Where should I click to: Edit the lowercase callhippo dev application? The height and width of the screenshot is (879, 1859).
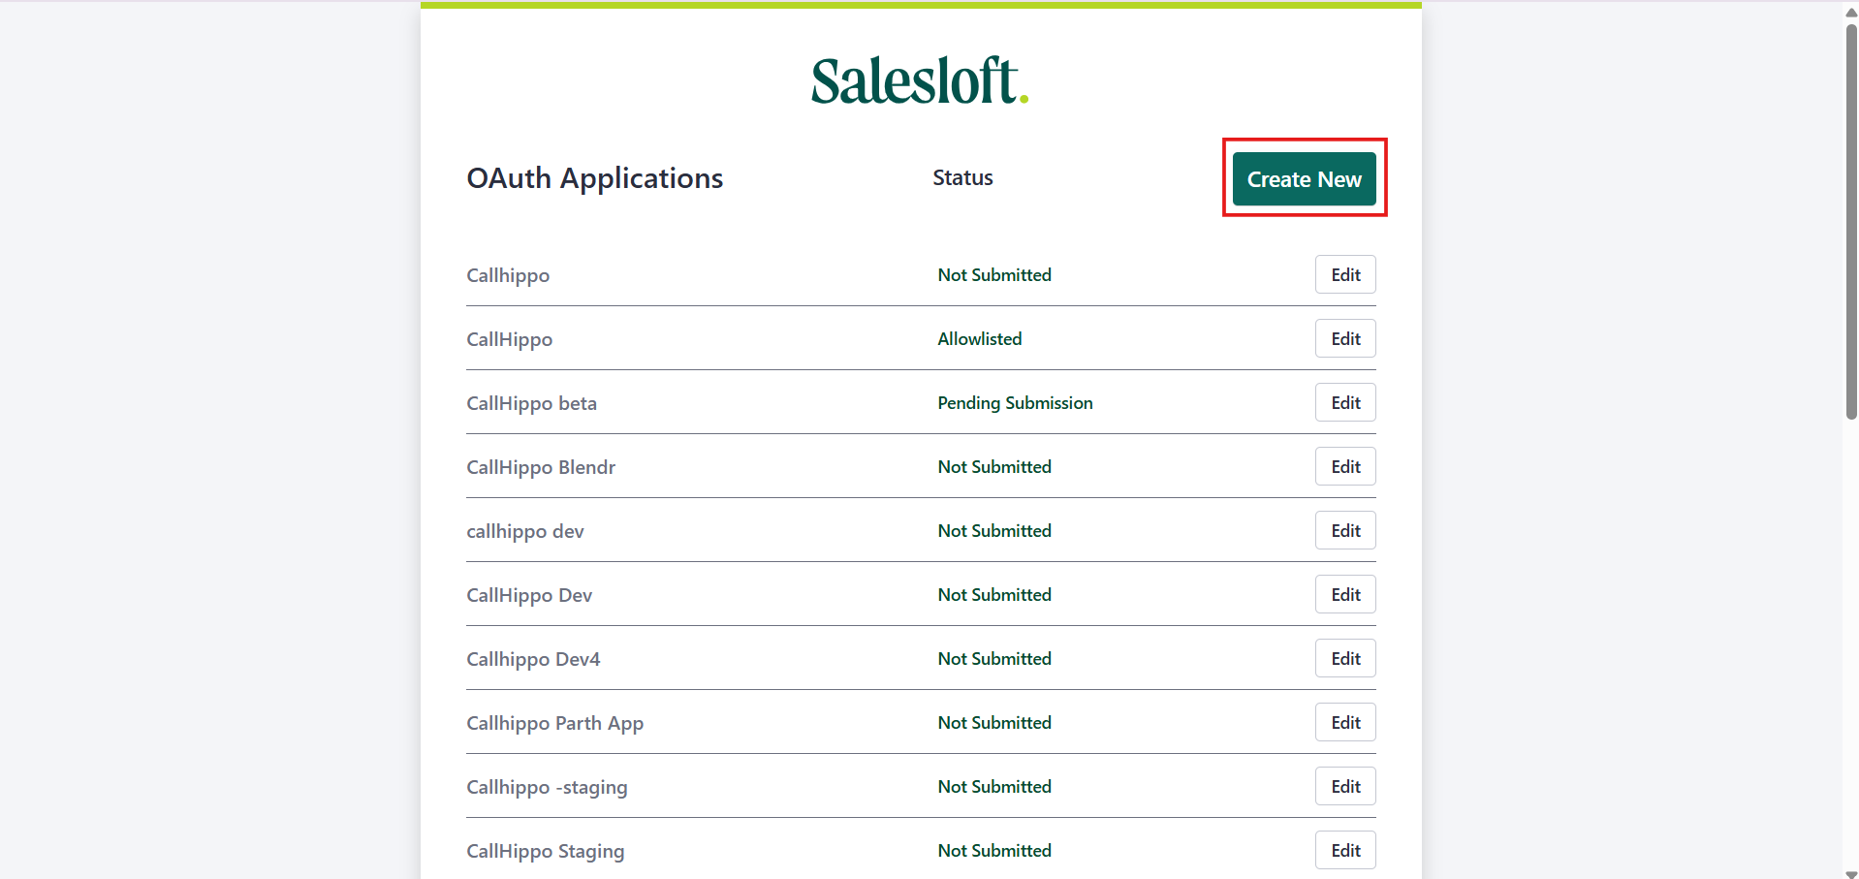(x=1345, y=530)
